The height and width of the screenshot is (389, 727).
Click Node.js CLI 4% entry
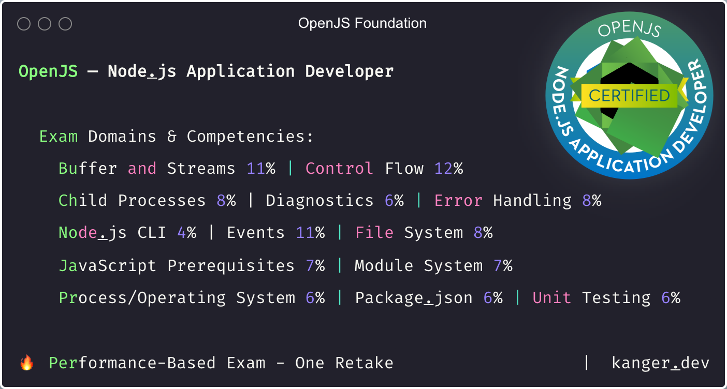[127, 233]
